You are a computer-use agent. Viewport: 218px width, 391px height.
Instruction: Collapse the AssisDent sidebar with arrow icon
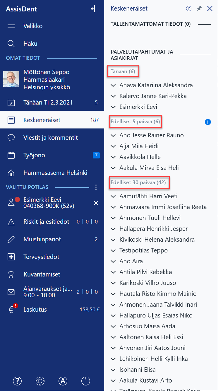[93, 9]
